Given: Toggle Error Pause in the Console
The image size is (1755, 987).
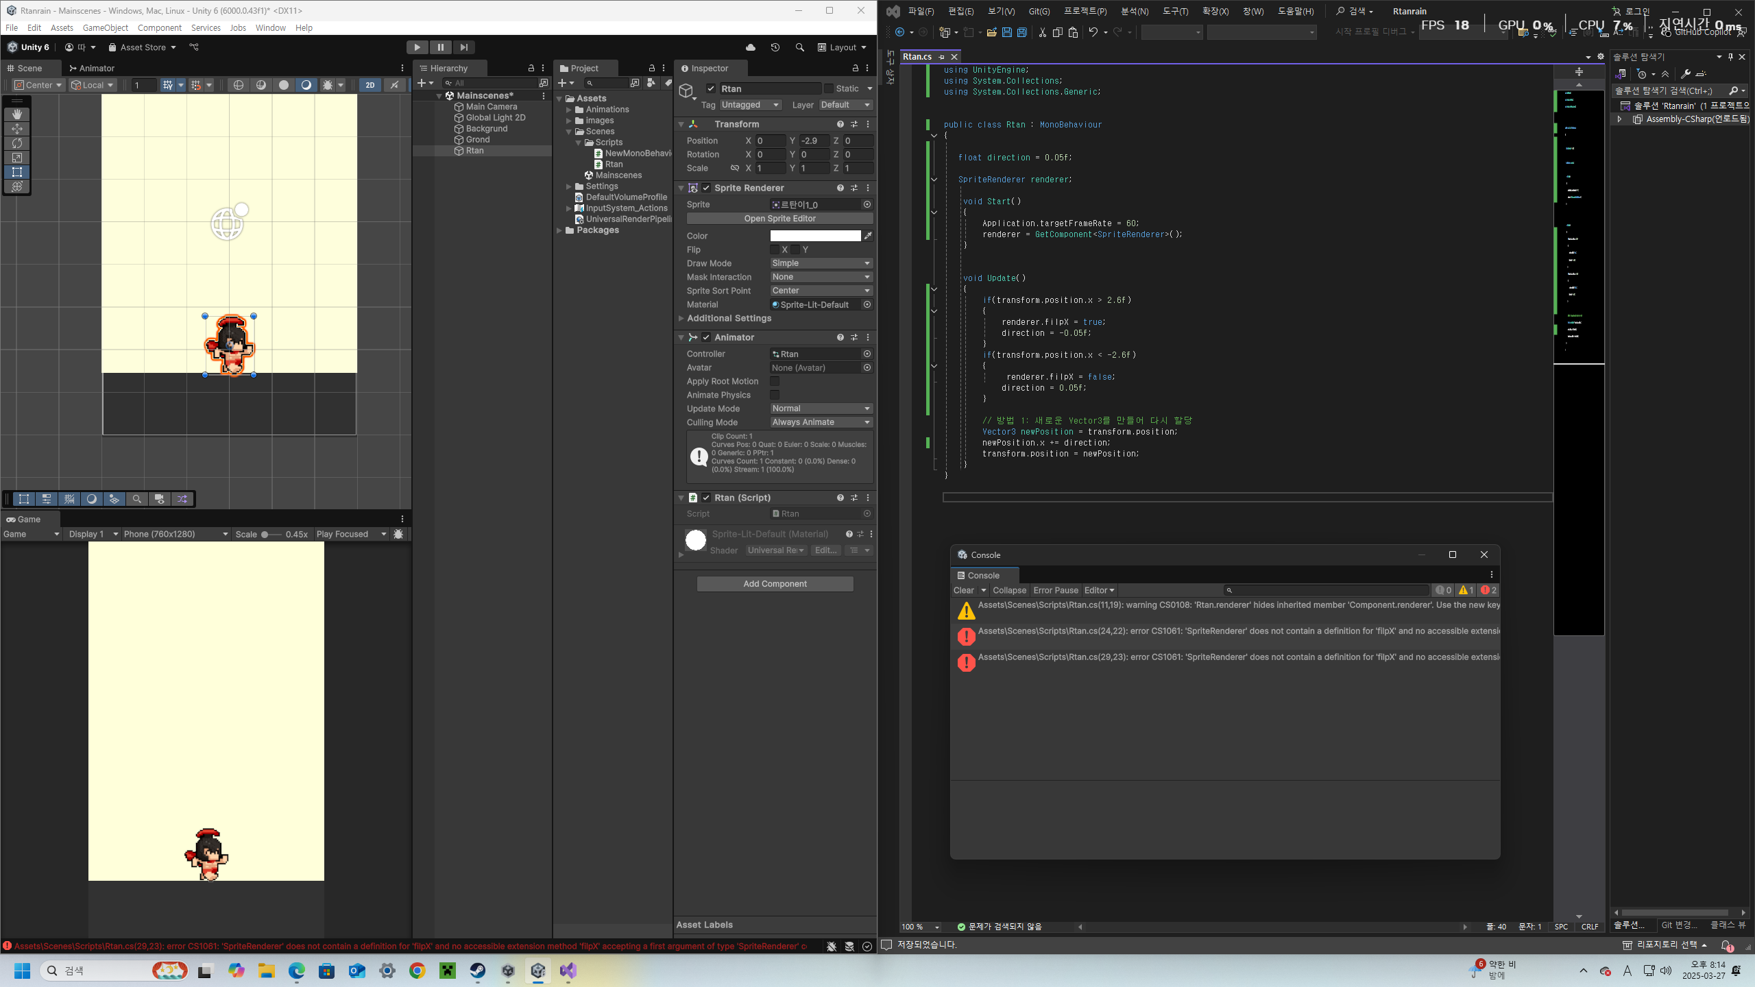Looking at the screenshot, I should (1056, 590).
